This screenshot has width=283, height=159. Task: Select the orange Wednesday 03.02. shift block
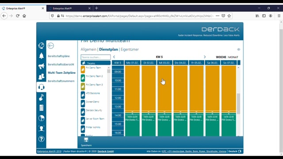(164, 88)
